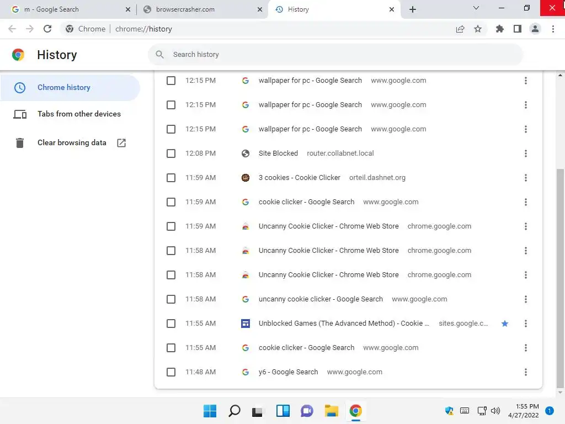Click the search tabs chevron button

click(x=476, y=8)
